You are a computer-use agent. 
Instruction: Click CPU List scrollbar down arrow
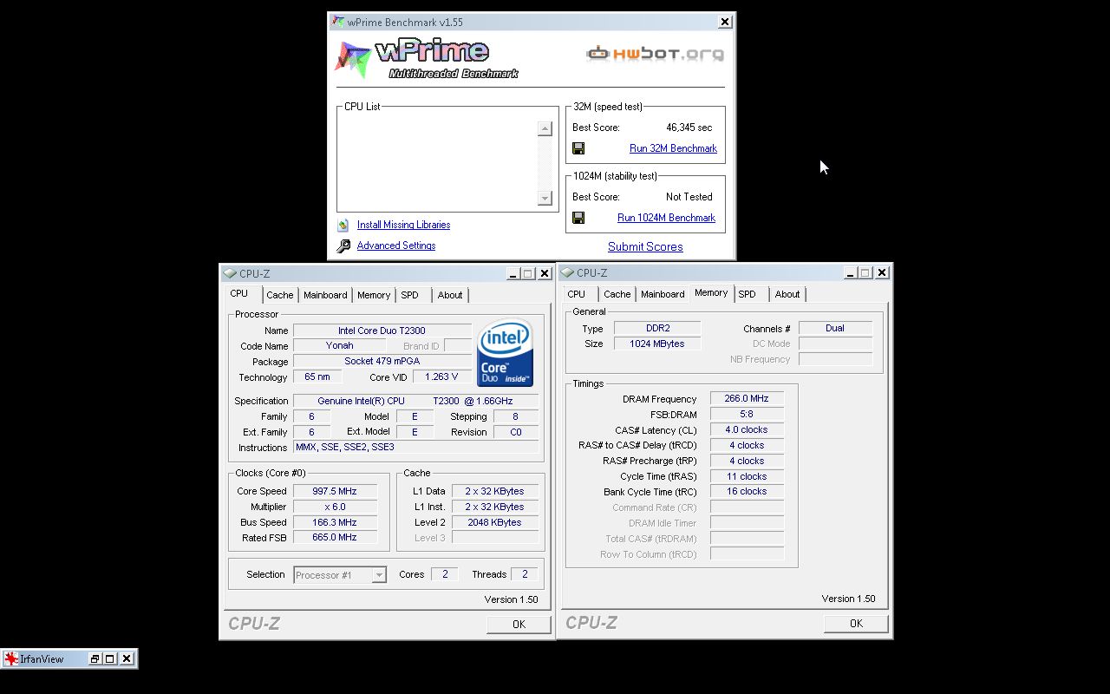[x=545, y=199]
